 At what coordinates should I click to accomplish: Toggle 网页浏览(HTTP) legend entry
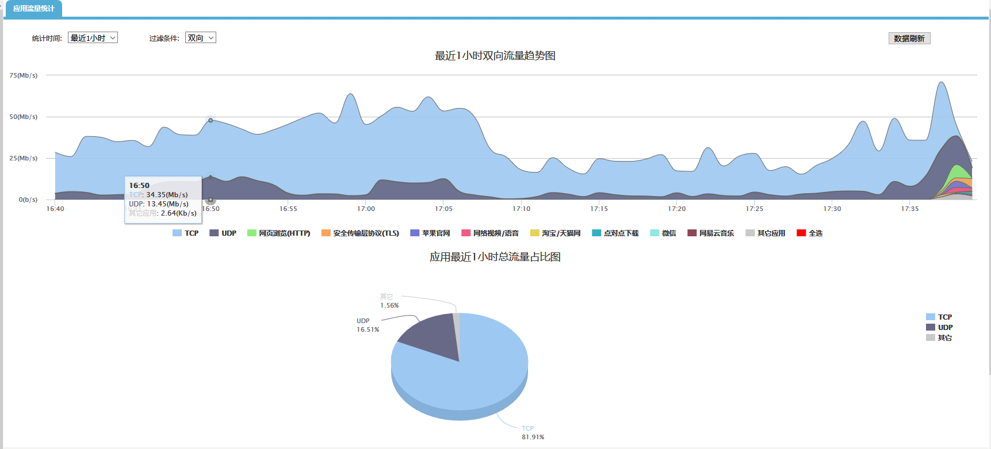pyautogui.click(x=278, y=233)
